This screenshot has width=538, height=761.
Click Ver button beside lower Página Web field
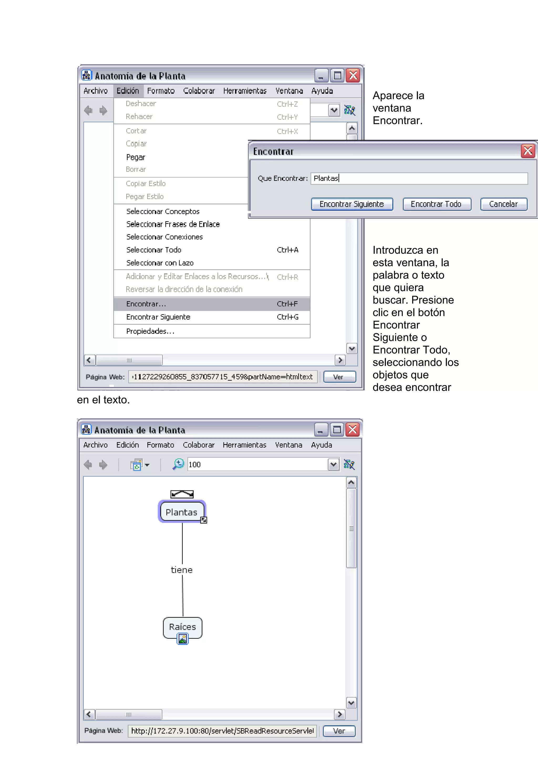339,731
